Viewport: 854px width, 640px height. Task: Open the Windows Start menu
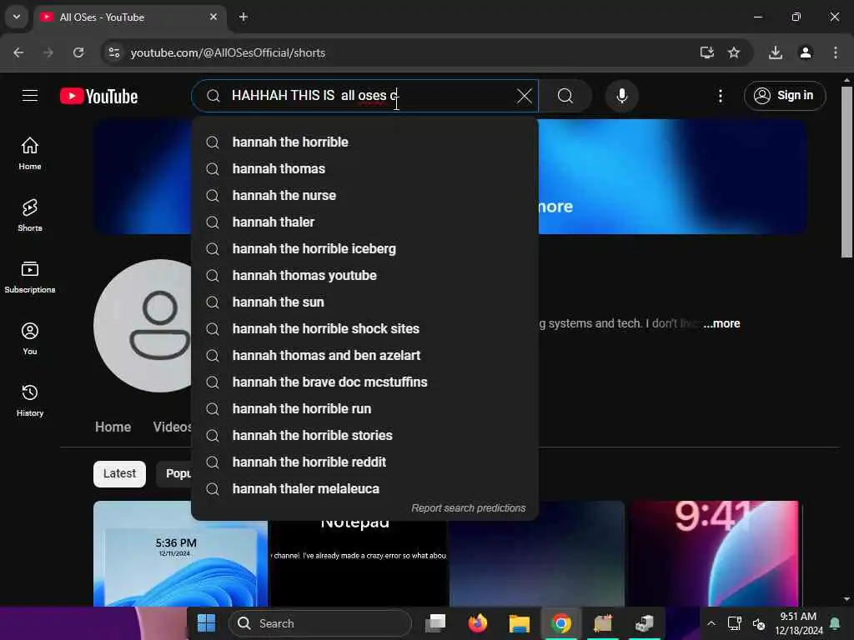coord(207,623)
